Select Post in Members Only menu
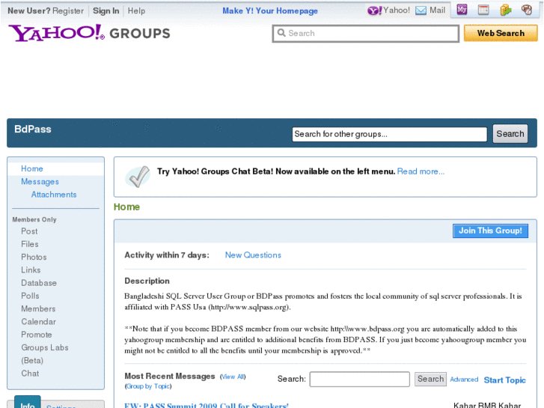 [x=29, y=231]
